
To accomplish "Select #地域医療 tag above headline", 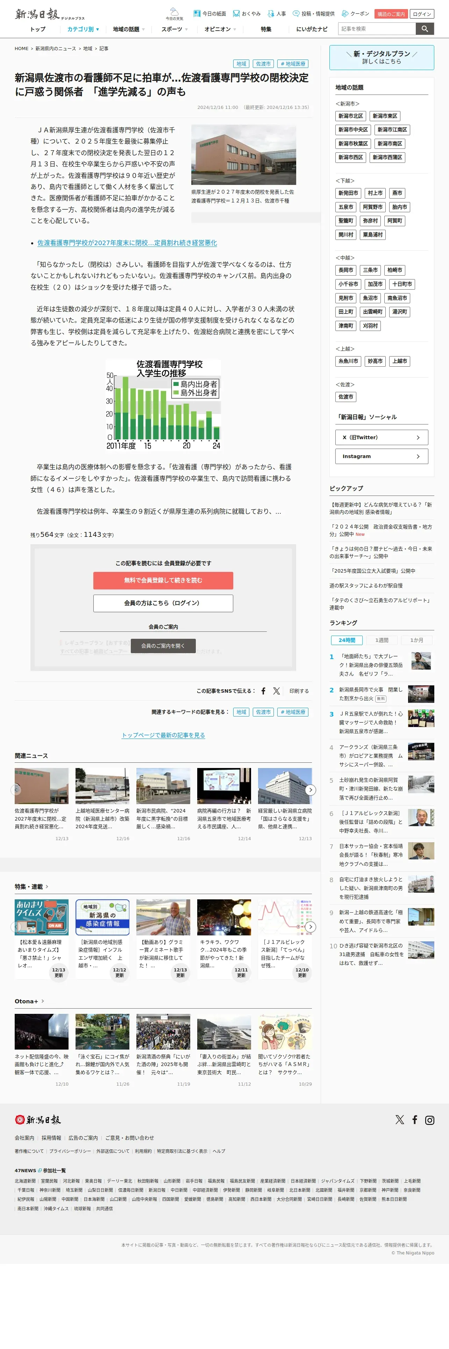I will (293, 64).
